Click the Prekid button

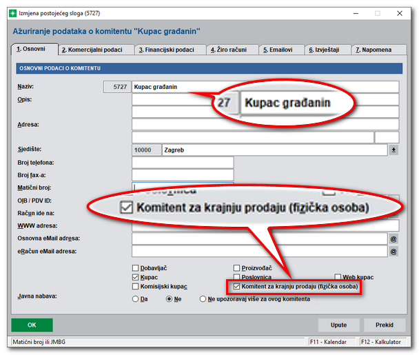point(384,325)
